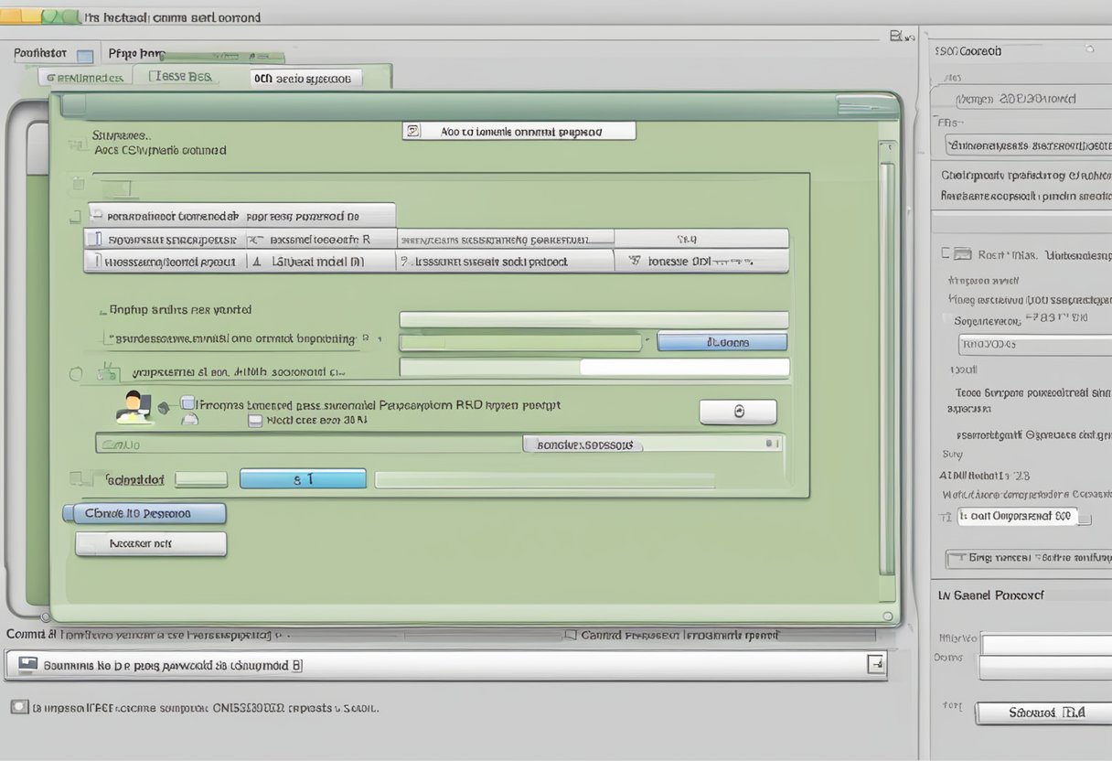Click the small icon on the Add to Internet button
This screenshot has width=1112, height=761.
(x=413, y=130)
